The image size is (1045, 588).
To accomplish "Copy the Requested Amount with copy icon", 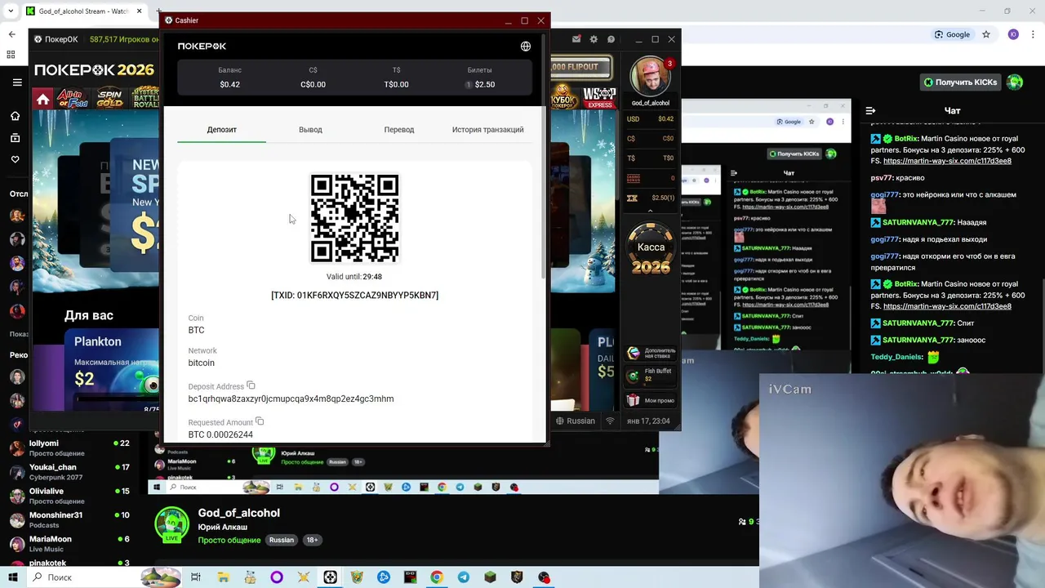I will [260, 421].
